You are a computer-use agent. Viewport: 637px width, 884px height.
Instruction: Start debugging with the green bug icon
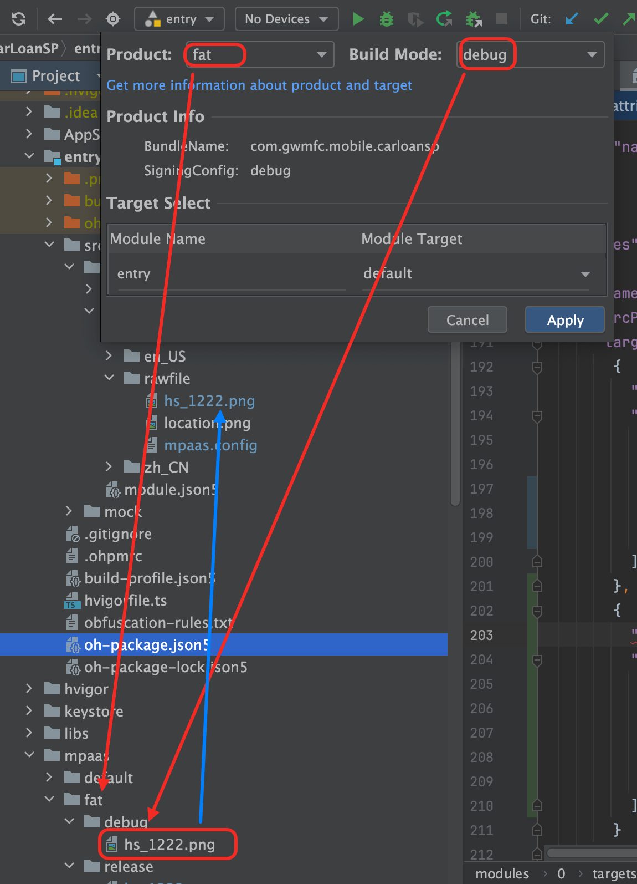pyautogui.click(x=387, y=19)
